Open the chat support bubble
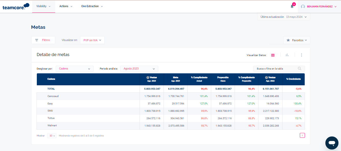The image size is (341, 151). coord(332,143)
